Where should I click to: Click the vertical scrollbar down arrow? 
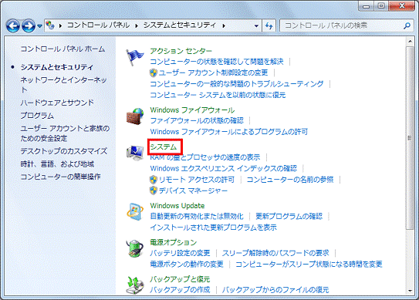[x=410, y=291]
